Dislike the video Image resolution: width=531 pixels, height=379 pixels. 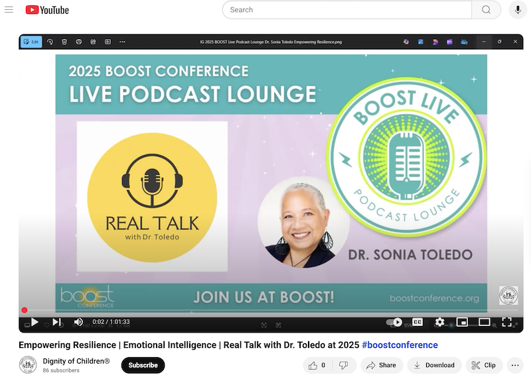(x=344, y=365)
